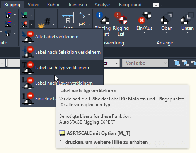Expand the enlarge labels dropdown arrow

(31, 15)
